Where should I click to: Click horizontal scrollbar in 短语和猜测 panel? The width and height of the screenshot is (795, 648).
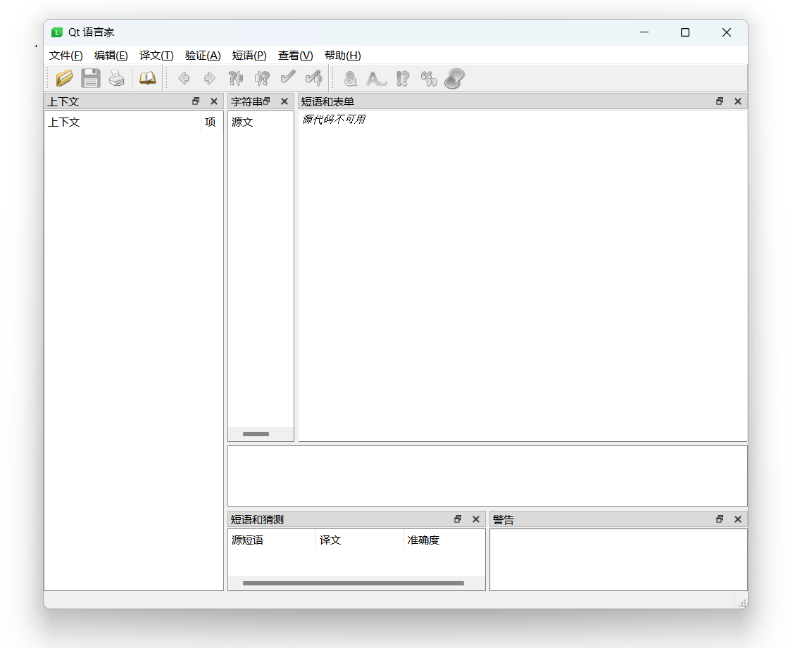[x=353, y=583]
